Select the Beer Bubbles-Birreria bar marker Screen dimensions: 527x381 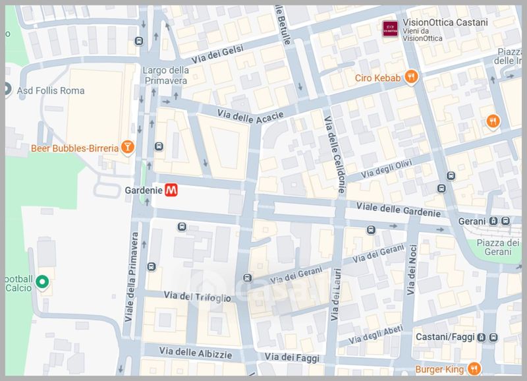(x=127, y=147)
